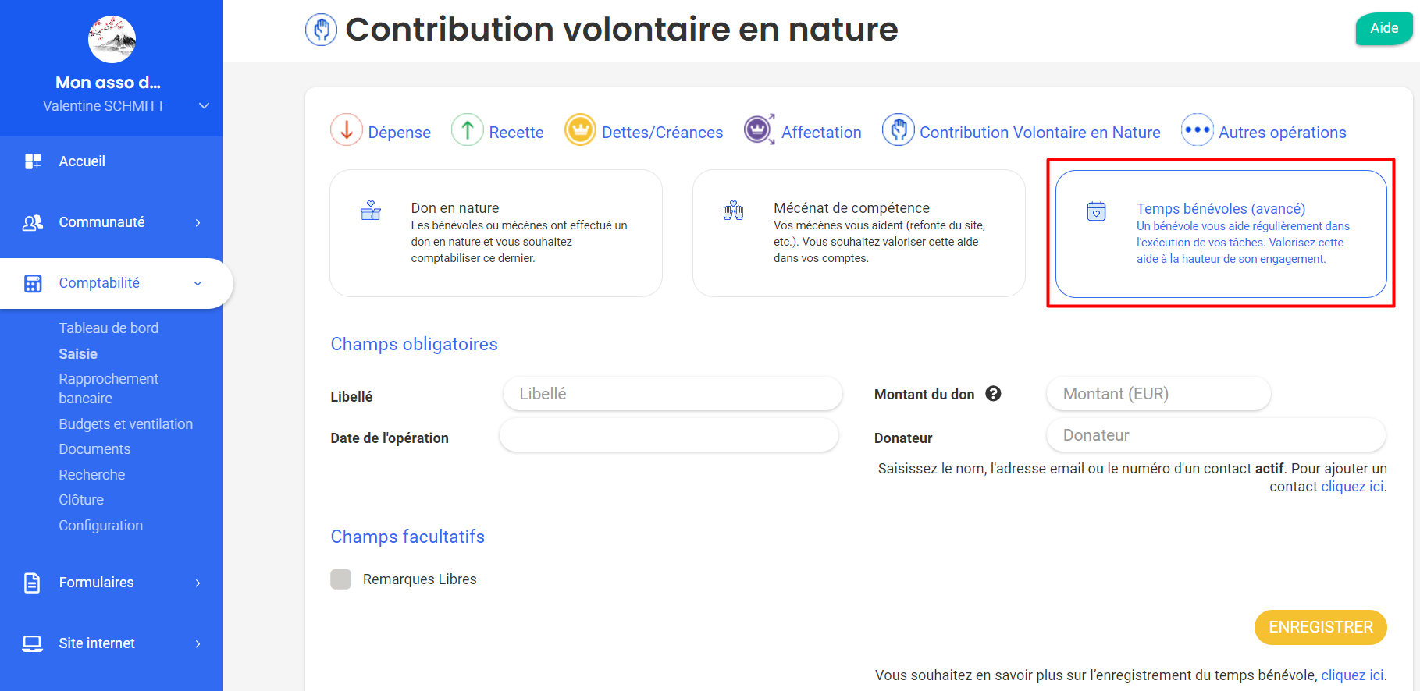The width and height of the screenshot is (1420, 691).
Task: Open the Autres opérations dots icon
Action: pyautogui.click(x=1197, y=130)
